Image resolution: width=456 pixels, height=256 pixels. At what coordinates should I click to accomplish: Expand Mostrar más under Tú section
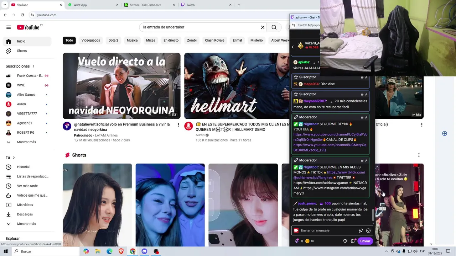click(27, 224)
